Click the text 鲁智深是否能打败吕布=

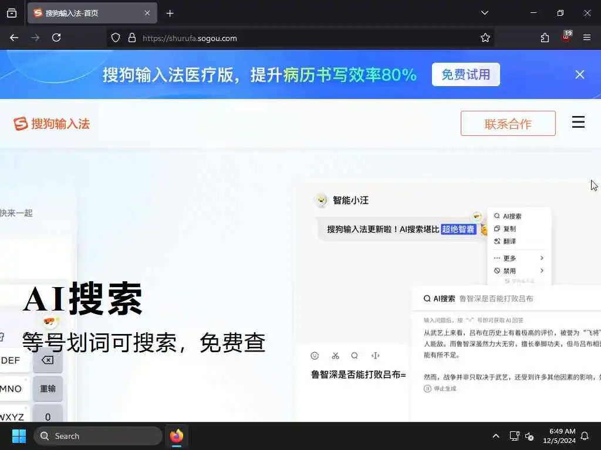[359, 374]
